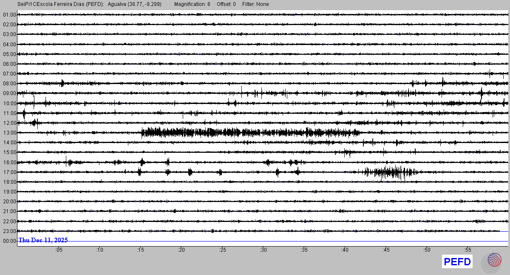Click the Agualva coordinates text
The image size is (510, 275).
coord(134,4)
